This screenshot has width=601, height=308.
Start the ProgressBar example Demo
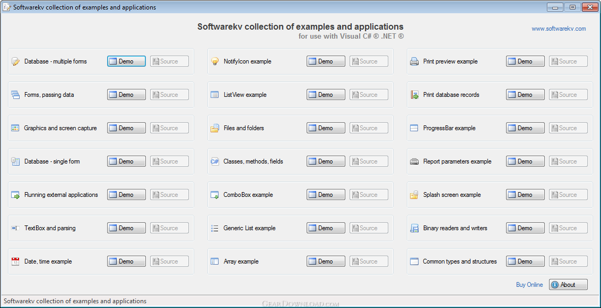tap(526, 128)
